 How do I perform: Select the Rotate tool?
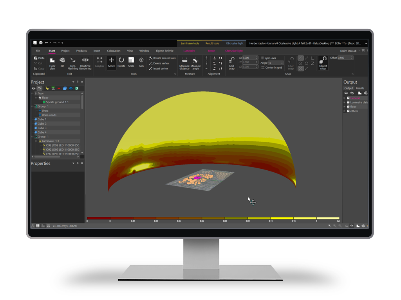(121, 62)
